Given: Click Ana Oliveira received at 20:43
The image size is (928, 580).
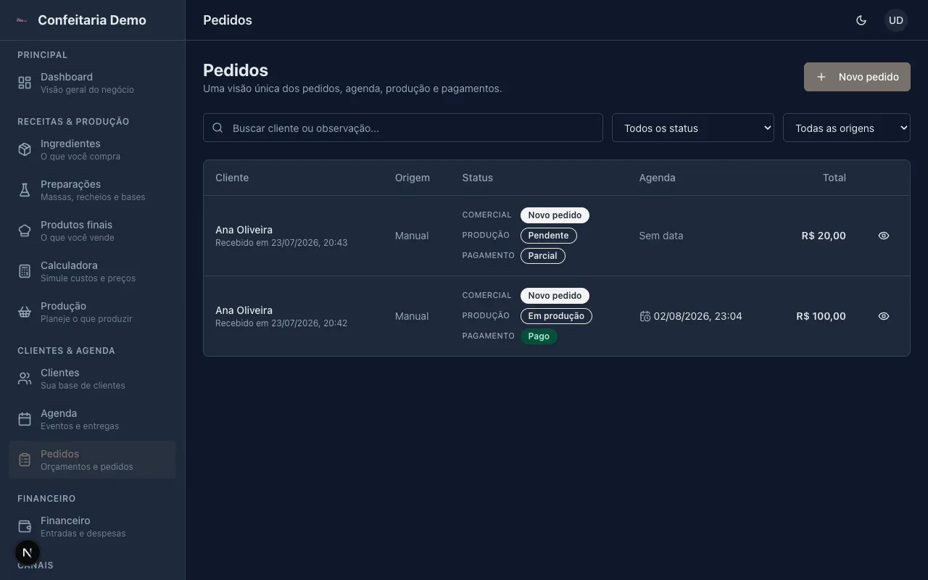Looking at the screenshot, I should pyautogui.click(x=244, y=230).
